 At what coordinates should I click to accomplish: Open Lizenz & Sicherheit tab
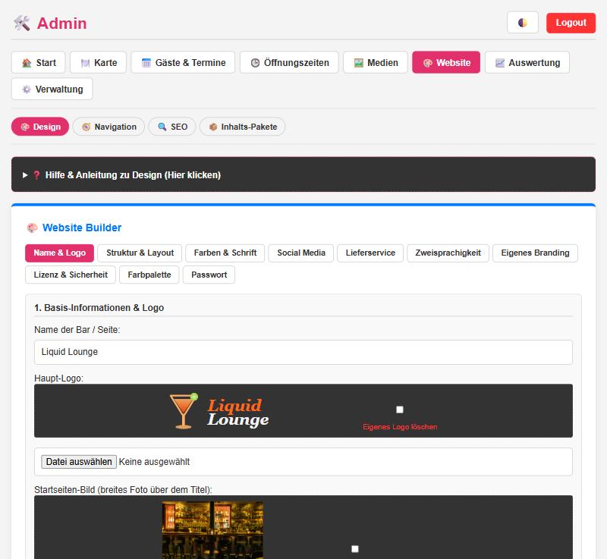click(x=71, y=275)
